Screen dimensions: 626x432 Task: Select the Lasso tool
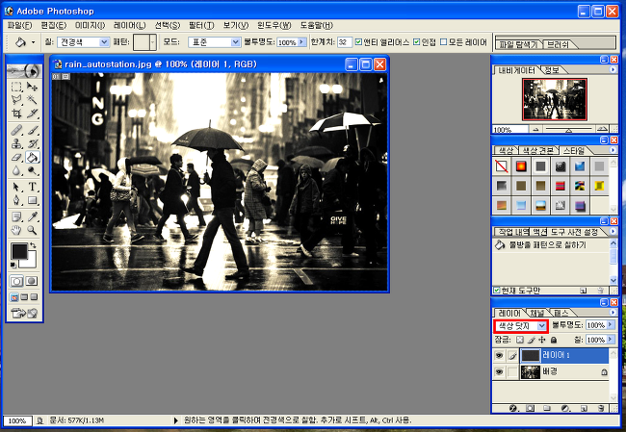pos(16,100)
